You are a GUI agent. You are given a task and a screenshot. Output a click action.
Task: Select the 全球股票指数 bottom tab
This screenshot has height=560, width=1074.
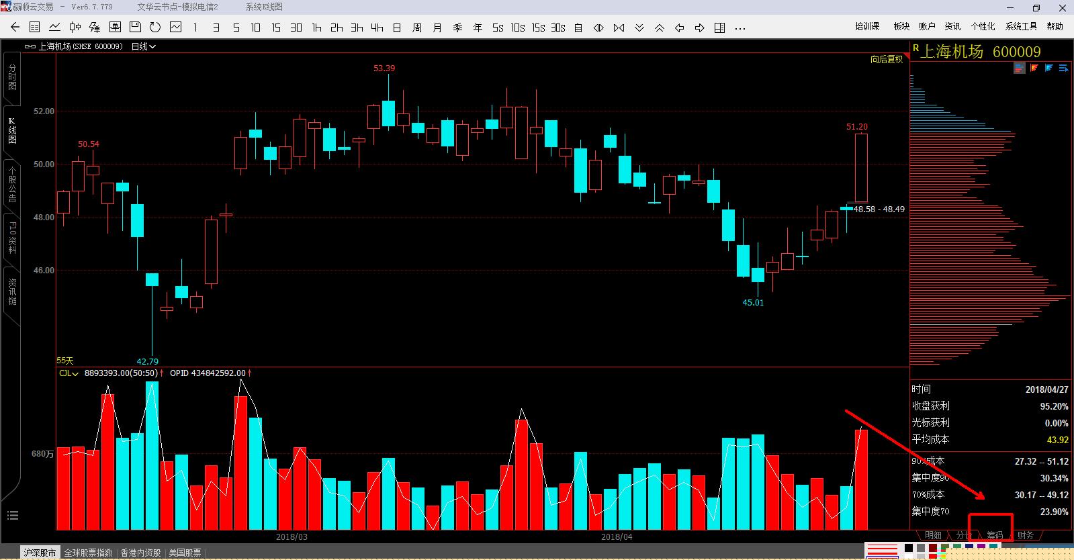pos(89,553)
